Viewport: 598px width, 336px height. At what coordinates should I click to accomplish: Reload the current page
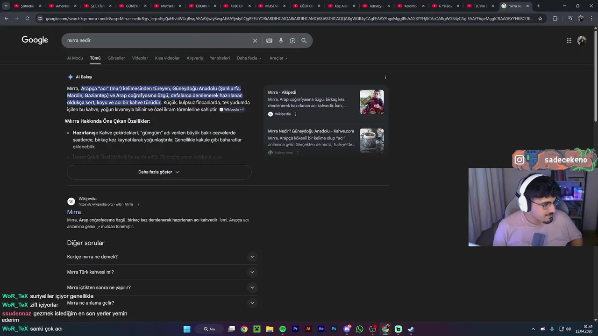pyautogui.click(x=27, y=19)
